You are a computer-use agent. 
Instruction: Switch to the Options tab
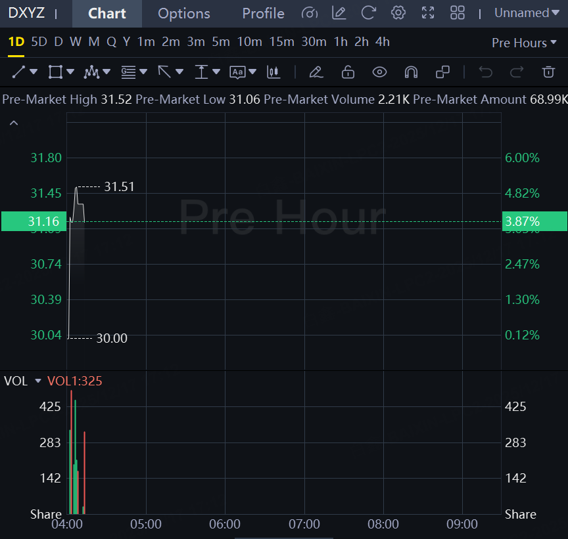point(184,13)
